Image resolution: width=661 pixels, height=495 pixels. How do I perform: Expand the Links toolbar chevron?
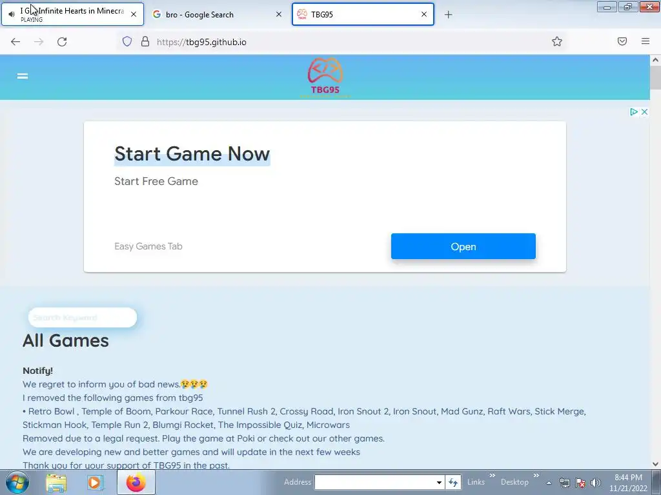(492, 476)
